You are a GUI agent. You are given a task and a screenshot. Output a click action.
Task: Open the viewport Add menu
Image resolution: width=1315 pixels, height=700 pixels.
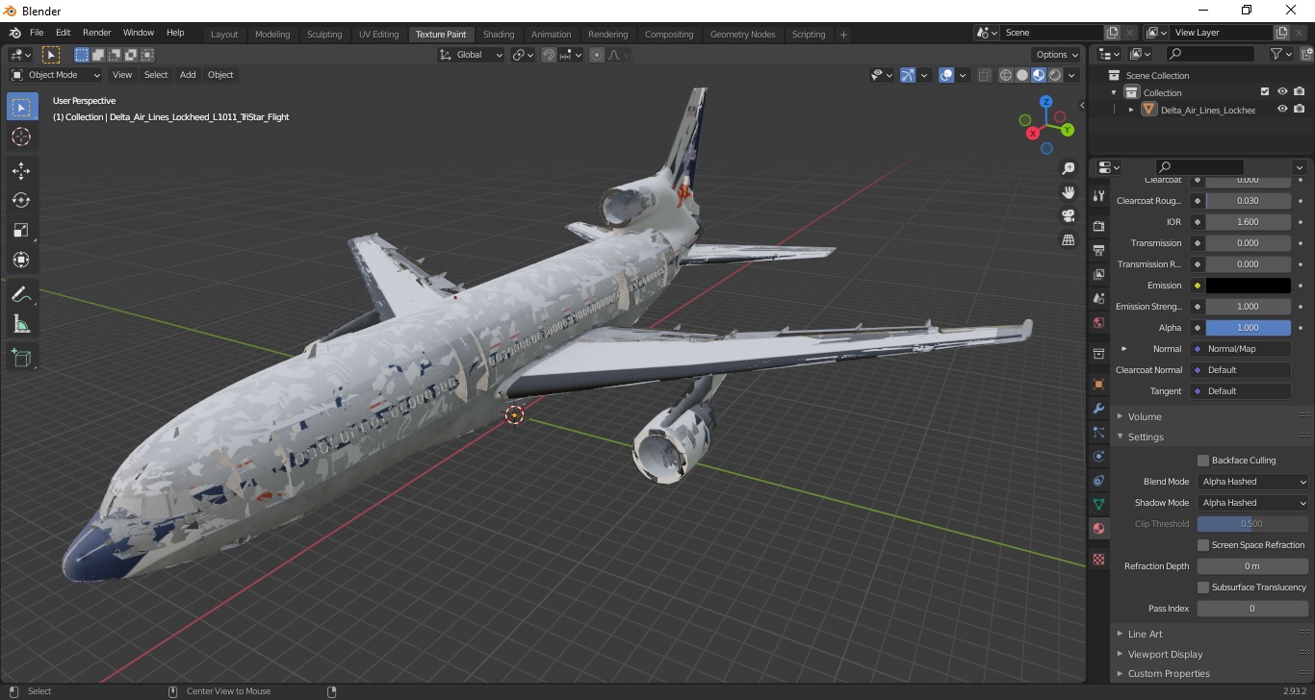click(188, 75)
